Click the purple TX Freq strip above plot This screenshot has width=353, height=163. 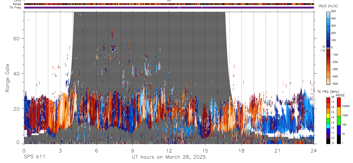tap(169, 7)
